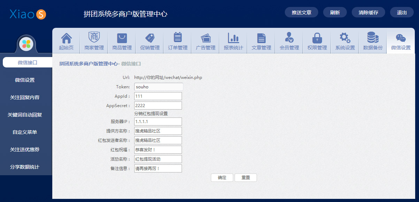Go to 订单管理 clipboard icon
419x202 pixels.
click(x=178, y=38)
